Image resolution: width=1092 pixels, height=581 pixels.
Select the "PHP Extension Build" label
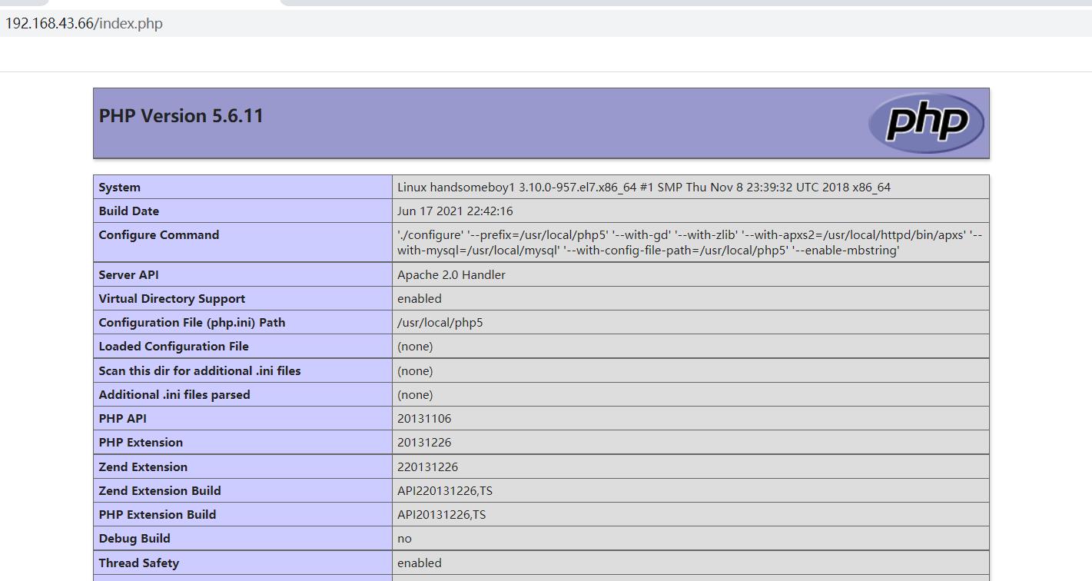158,515
